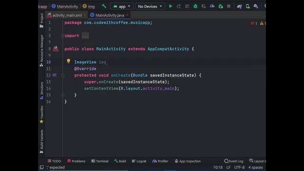Open the No Devices selector dropdown
The height and width of the screenshot is (171, 304).
pos(150,6)
